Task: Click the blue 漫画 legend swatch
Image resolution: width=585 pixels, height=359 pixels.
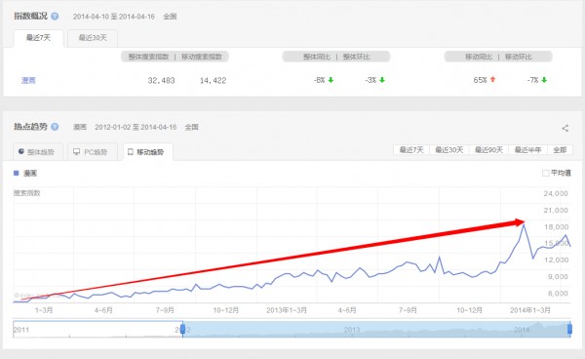Action: 16,173
